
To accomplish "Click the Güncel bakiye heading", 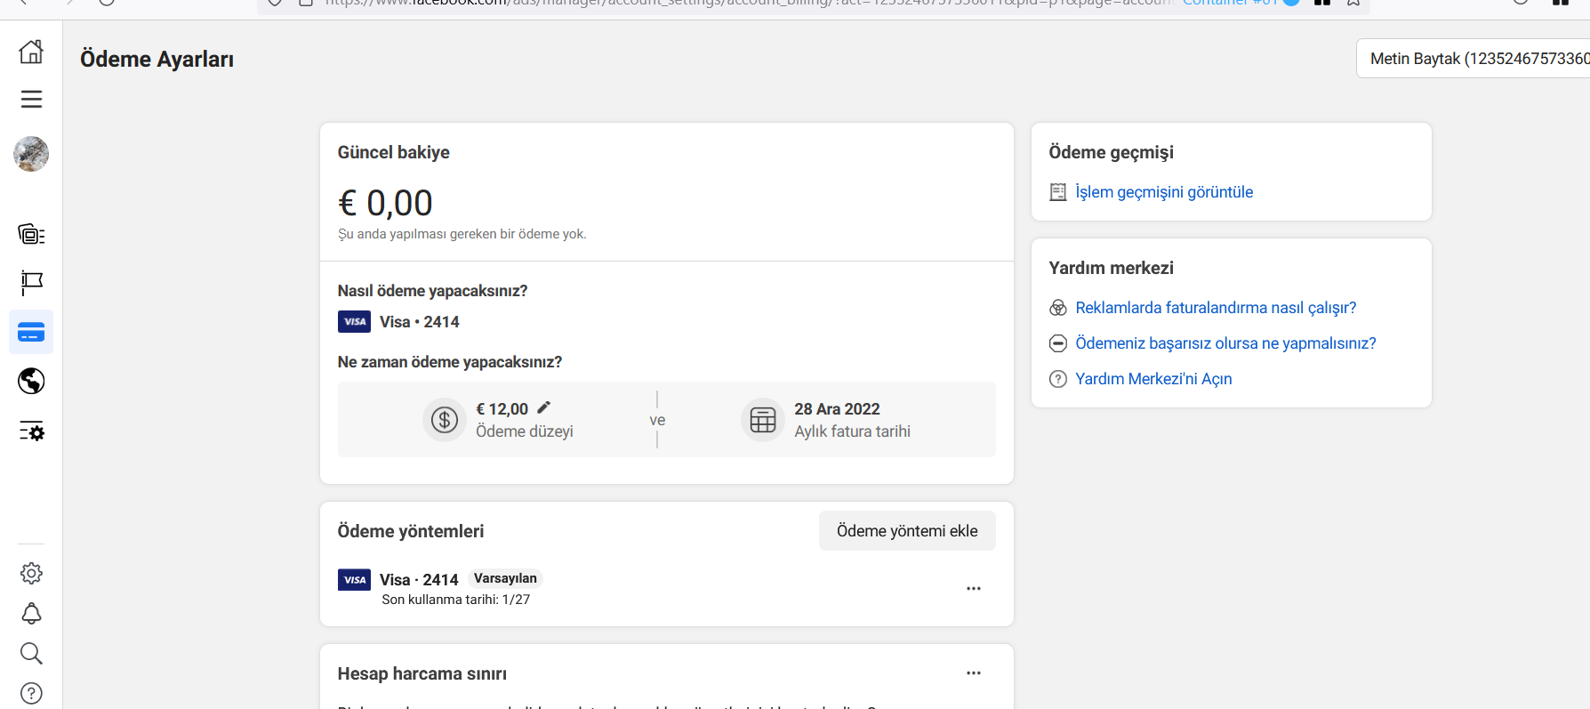I will 394,152.
